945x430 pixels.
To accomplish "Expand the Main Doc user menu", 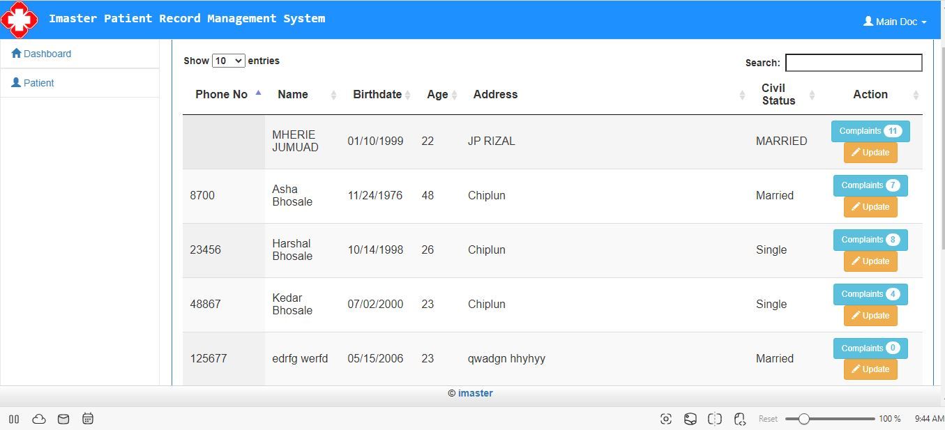I will (x=895, y=22).
